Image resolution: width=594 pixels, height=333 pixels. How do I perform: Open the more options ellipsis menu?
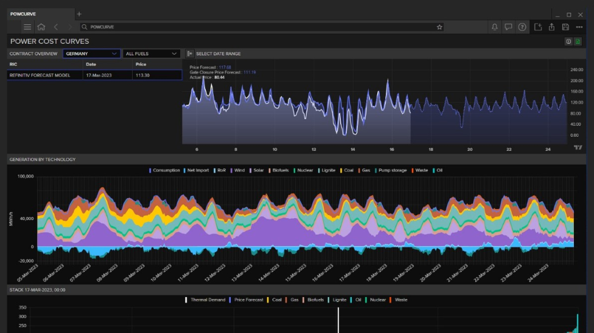579,27
